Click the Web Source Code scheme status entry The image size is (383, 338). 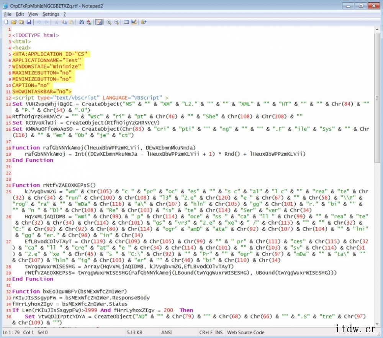tap(246, 332)
